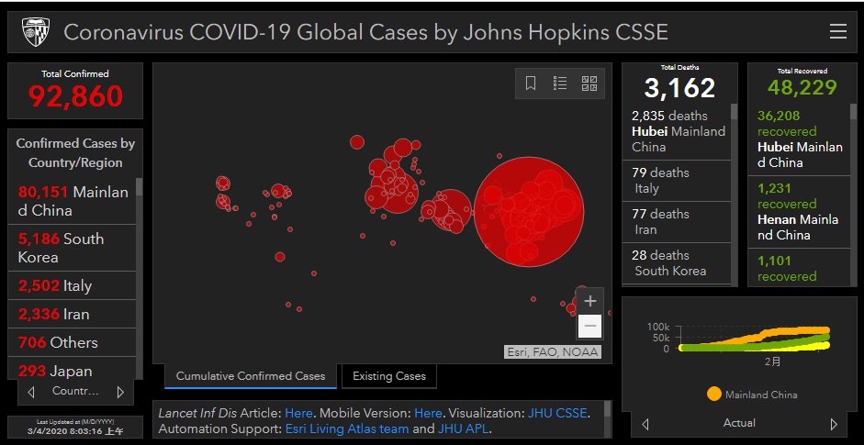Click the 28 deaths South Korea entry
Viewport: 864px width, 445px height.
(x=677, y=263)
